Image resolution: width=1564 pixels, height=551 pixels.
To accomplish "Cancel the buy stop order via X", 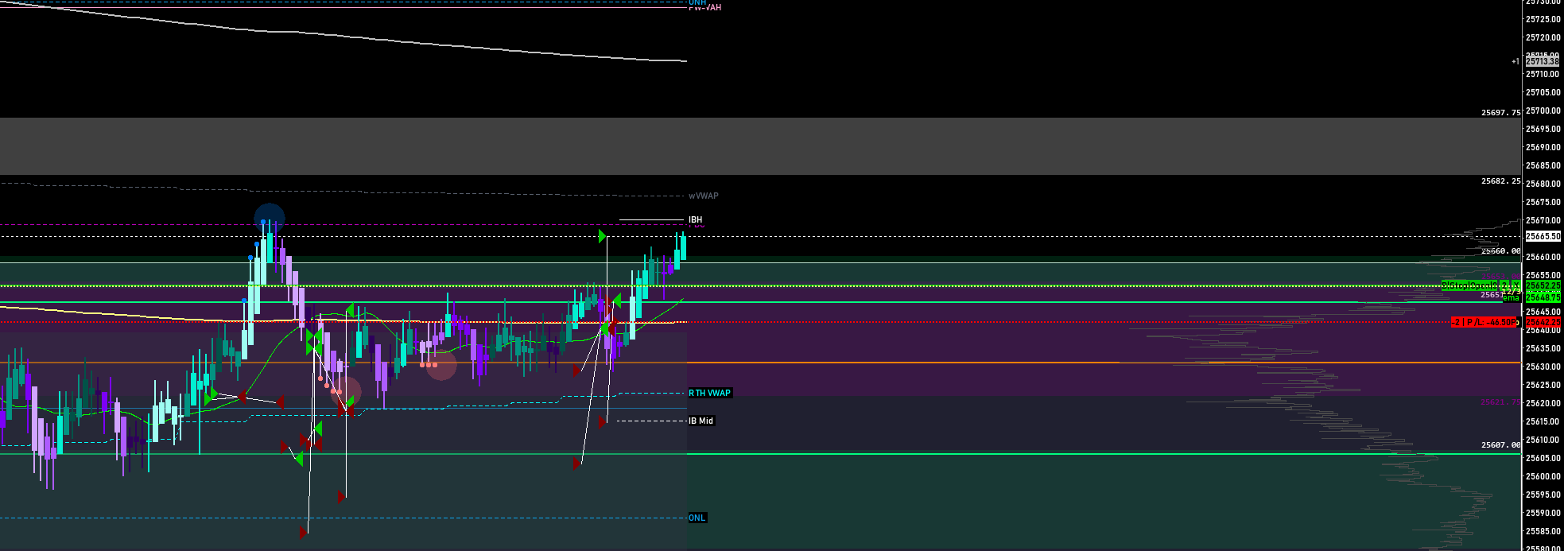I will [x=1515, y=285].
